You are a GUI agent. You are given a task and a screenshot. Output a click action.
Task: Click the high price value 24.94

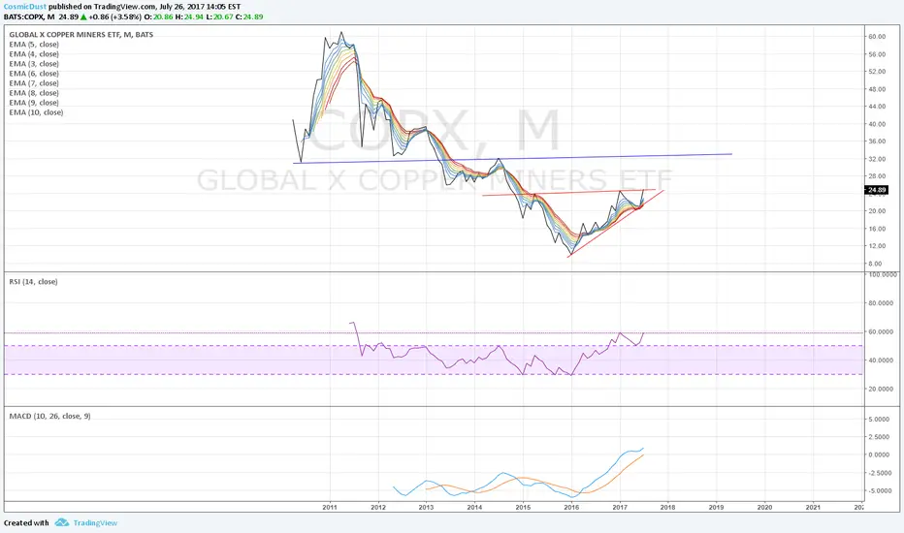point(193,16)
